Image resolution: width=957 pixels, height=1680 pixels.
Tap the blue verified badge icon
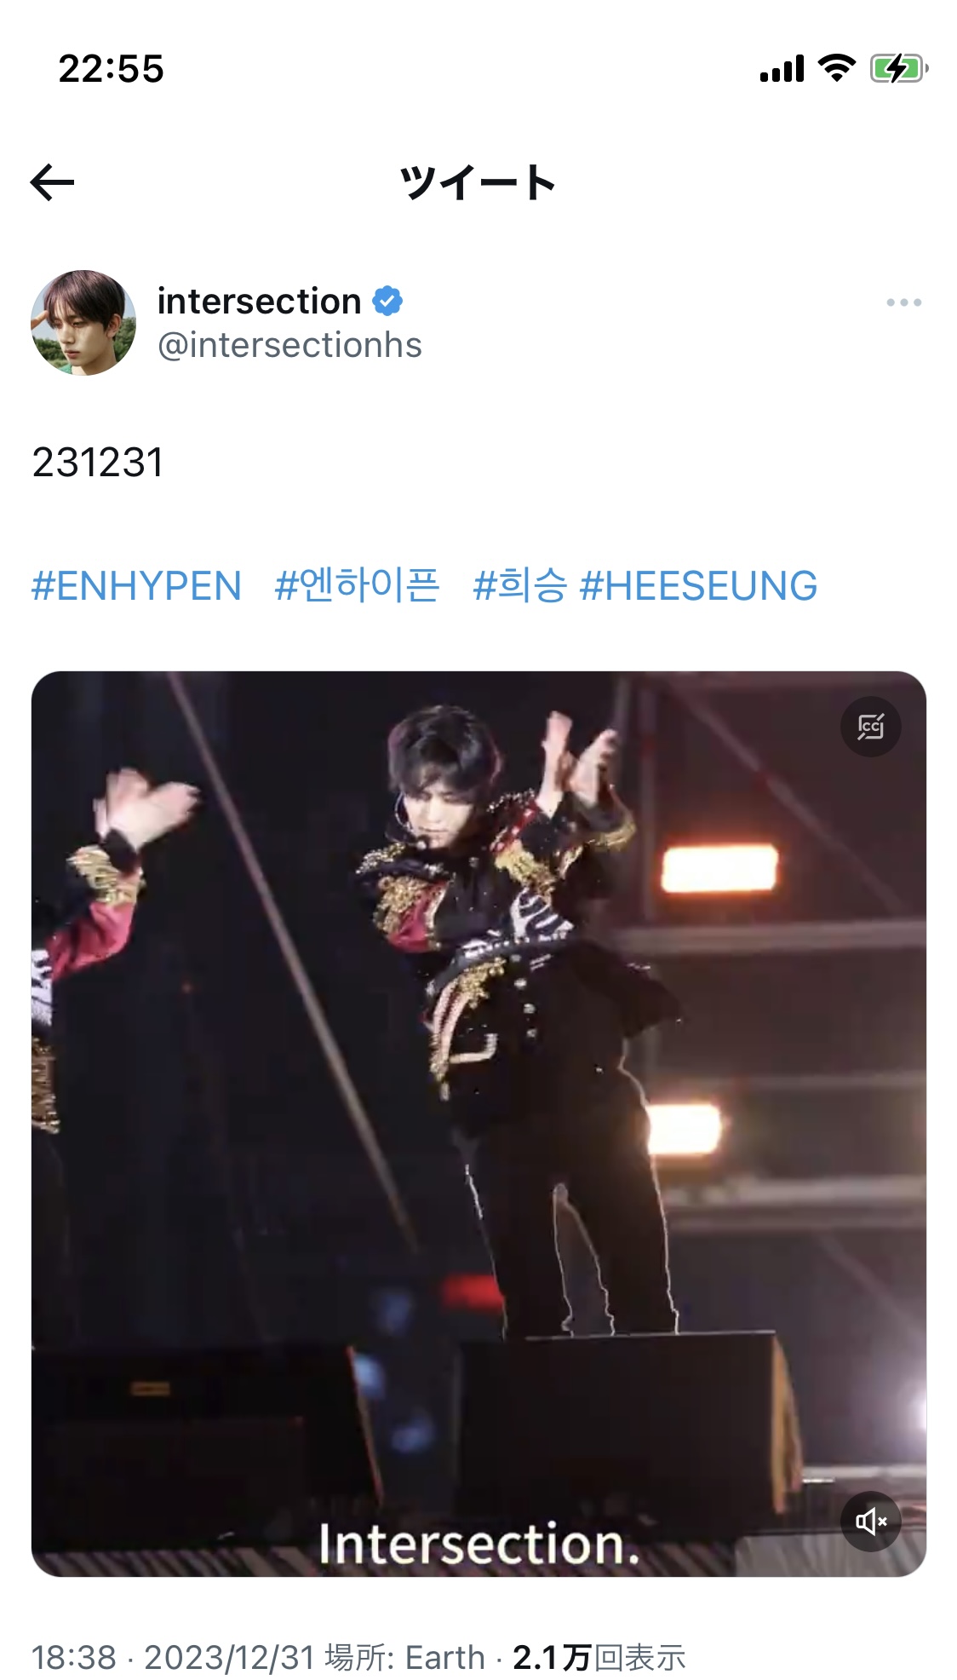click(387, 301)
